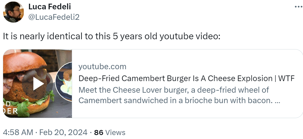Click the link preview card's blank area

click(193, 112)
